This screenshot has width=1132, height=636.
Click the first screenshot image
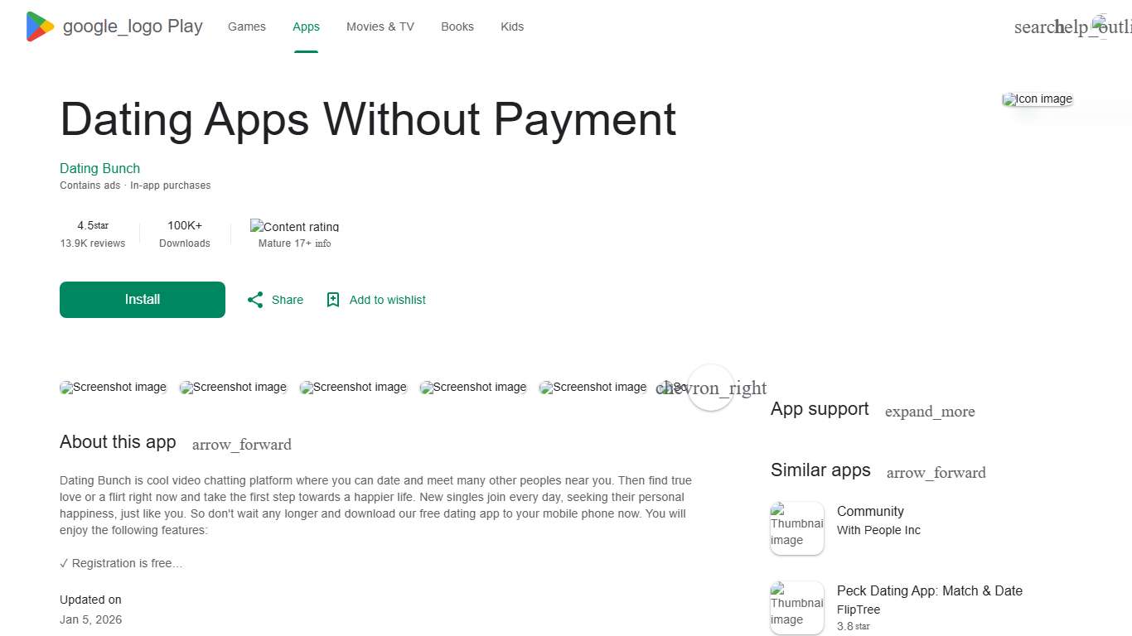coord(113,387)
